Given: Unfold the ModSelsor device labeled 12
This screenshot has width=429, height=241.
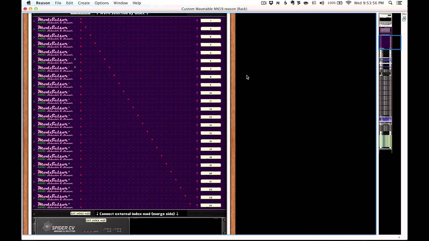Looking at the screenshot, I should pos(34,109).
